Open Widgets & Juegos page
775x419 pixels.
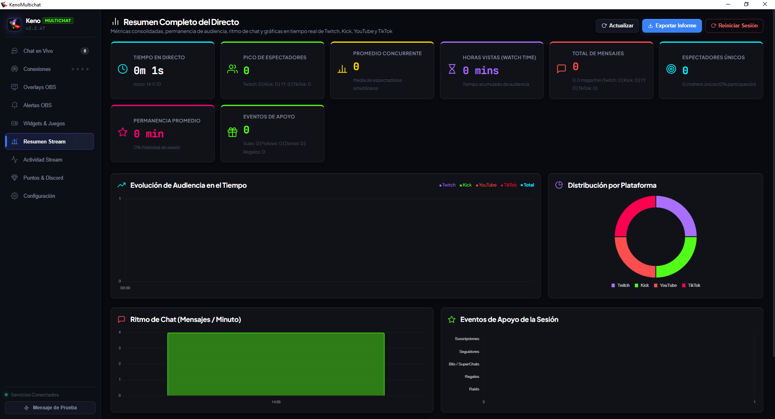click(x=50, y=123)
